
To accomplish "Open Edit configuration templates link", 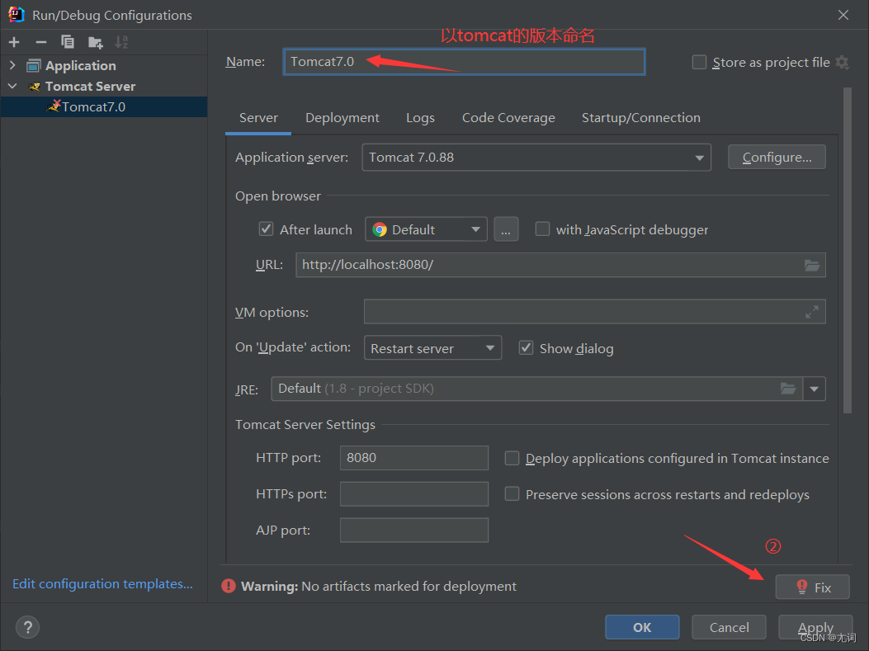I will (102, 583).
